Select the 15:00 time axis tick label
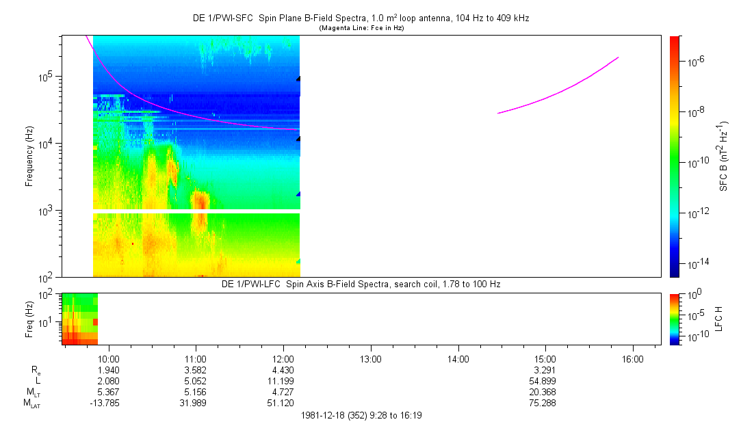Viewport: 741px width, 424px height. [x=545, y=358]
